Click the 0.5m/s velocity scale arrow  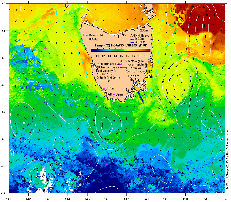[x=105, y=81]
